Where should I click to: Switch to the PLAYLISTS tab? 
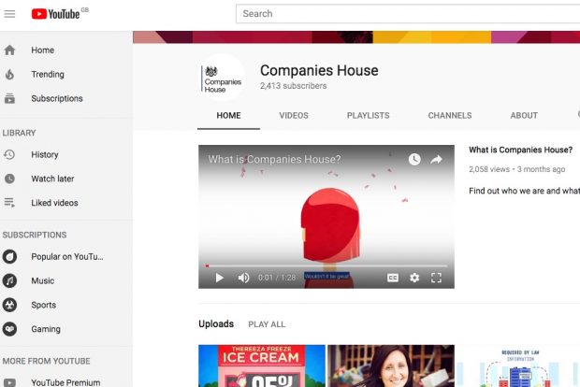click(368, 116)
